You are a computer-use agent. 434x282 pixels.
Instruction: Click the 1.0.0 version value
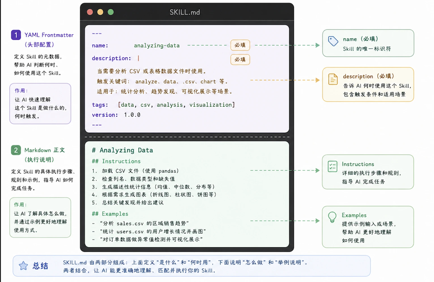[132, 115]
